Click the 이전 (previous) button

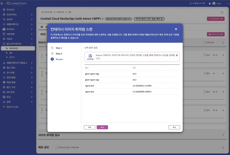coord(89,127)
